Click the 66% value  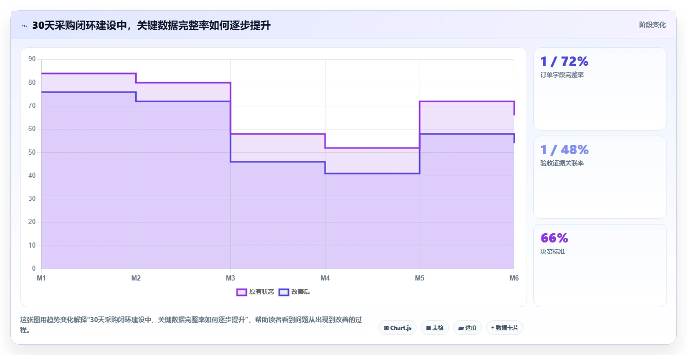pyautogui.click(x=554, y=238)
